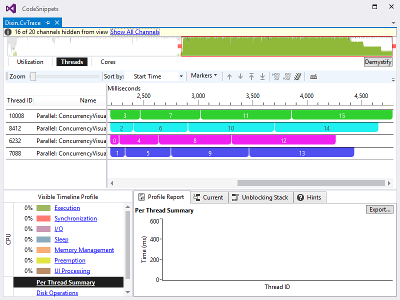Click the measure tool ruler icon

313,77
